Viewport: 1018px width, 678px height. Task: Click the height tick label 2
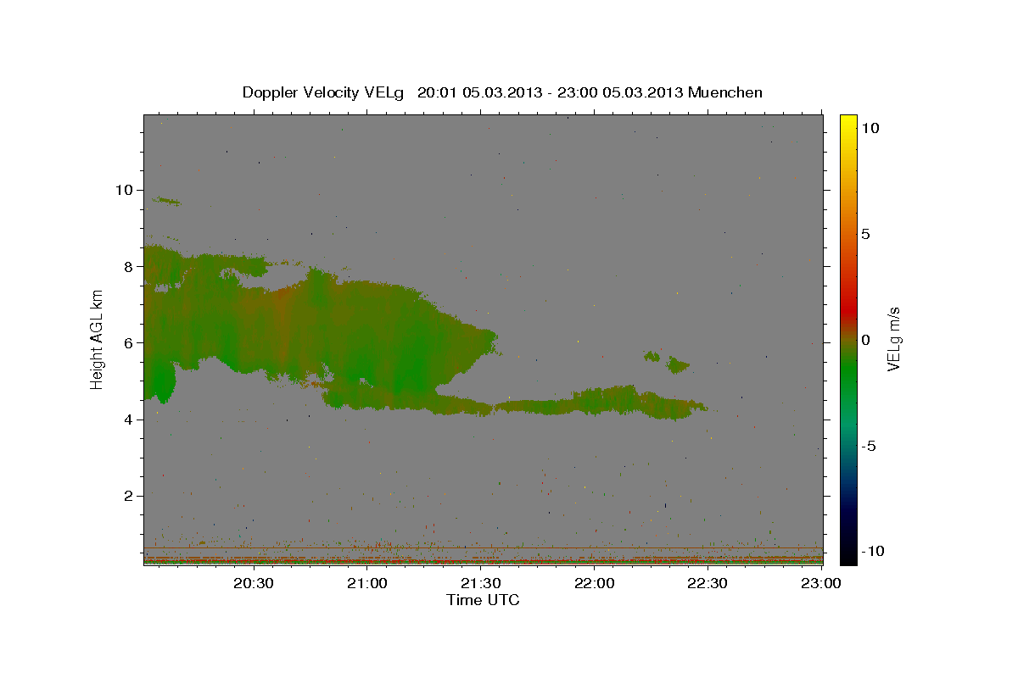pyautogui.click(x=129, y=496)
